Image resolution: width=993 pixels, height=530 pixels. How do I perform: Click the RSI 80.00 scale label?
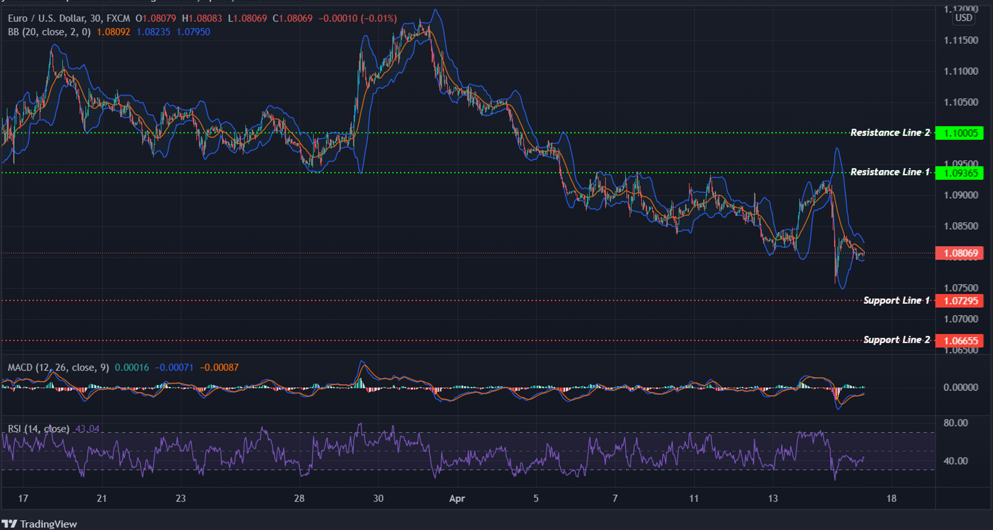click(956, 423)
